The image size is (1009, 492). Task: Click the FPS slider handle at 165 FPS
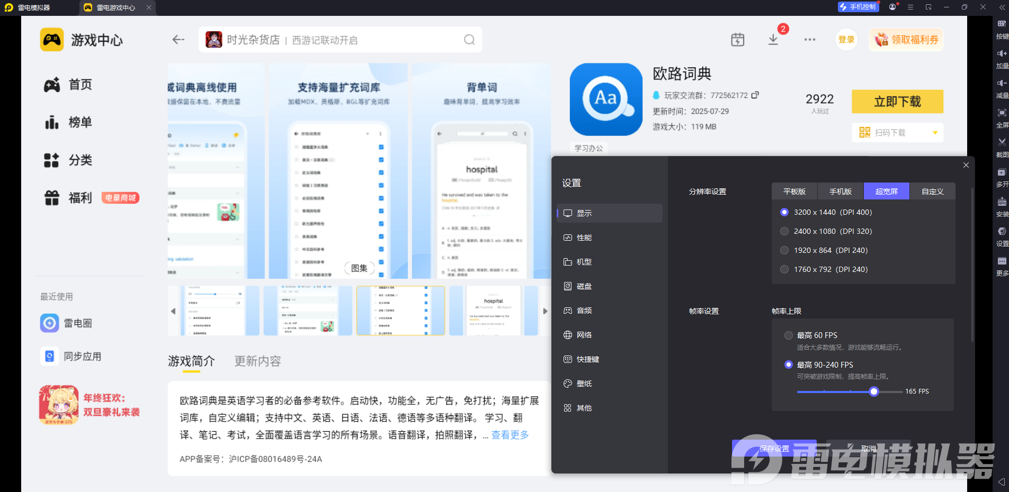pos(874,391)
